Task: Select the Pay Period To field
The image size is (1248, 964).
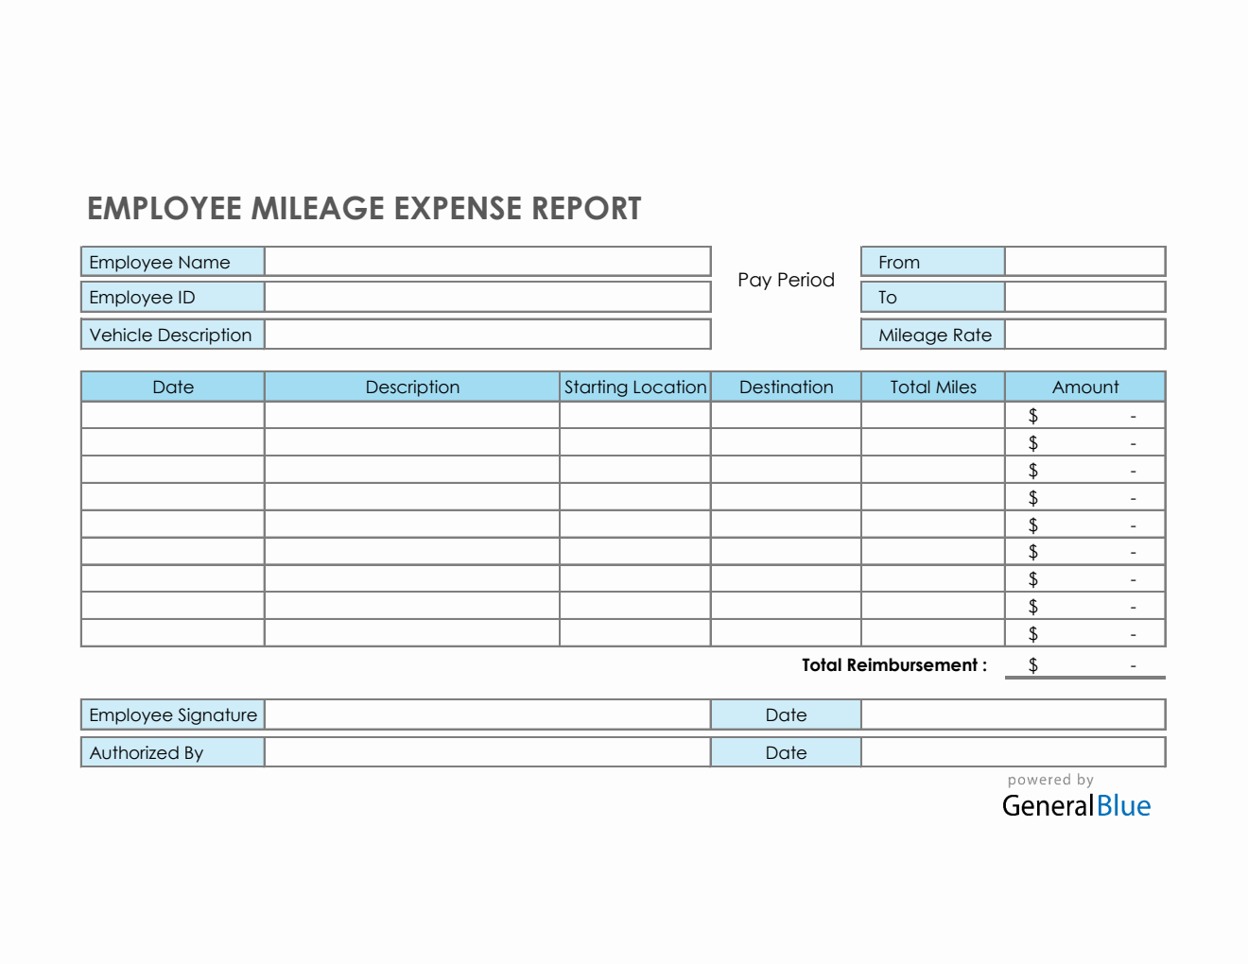Action: click(1083, 297)
